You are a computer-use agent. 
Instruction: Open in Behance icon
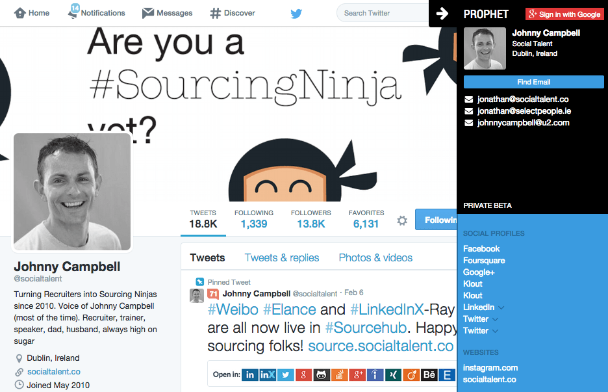[x=429, y=374]
